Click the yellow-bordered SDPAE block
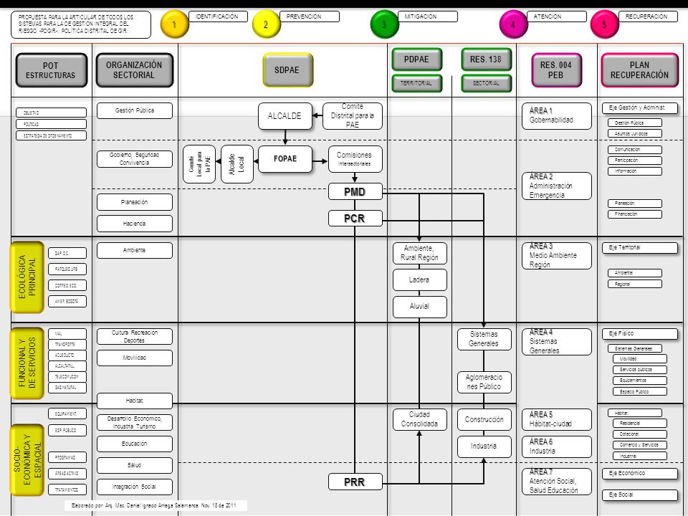688x516 pixels. click(288, 70)
